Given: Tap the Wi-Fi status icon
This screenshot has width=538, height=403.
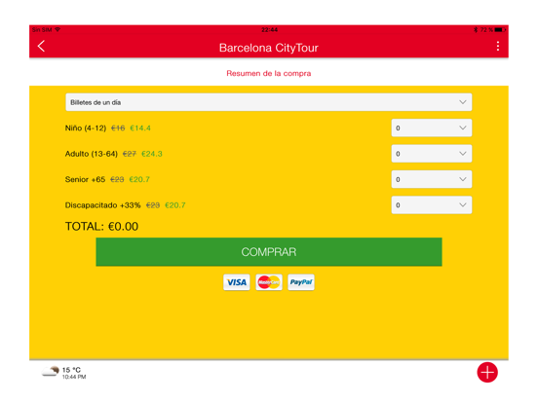Looking at the screenshot, I should click(58, 30).
